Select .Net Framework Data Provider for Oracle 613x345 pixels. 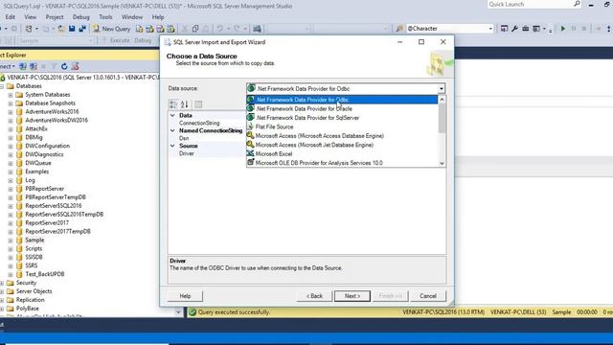coord(342,108)
